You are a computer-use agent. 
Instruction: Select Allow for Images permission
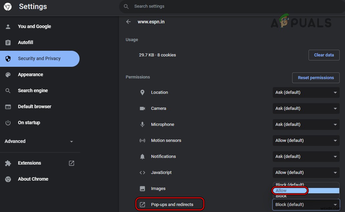coord(289,190)
